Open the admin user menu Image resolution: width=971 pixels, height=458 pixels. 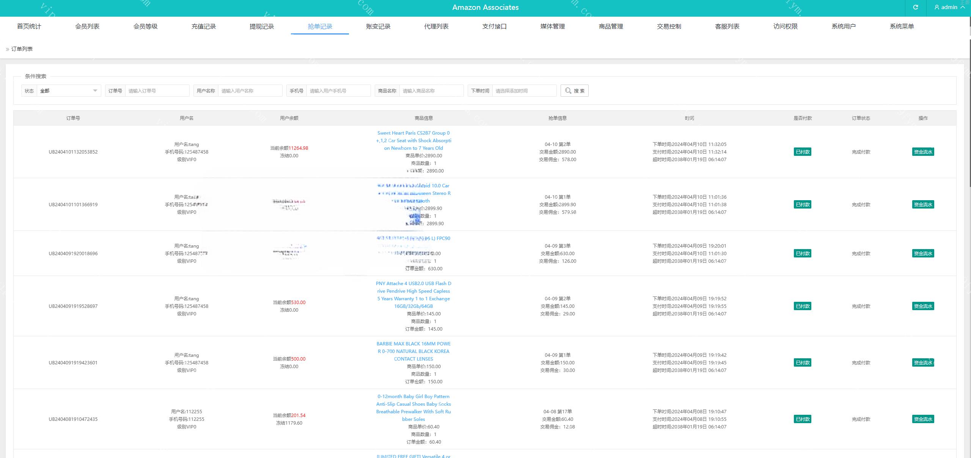[x=950, y=7]
